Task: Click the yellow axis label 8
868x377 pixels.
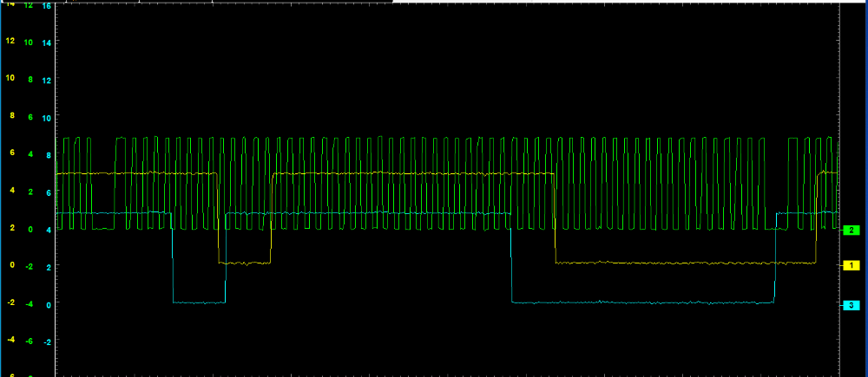Action: click(12, 115)
